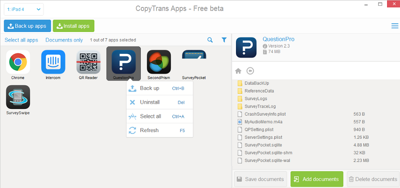Go to home folder in documents
Screen dimensions: 400x188
238,71
